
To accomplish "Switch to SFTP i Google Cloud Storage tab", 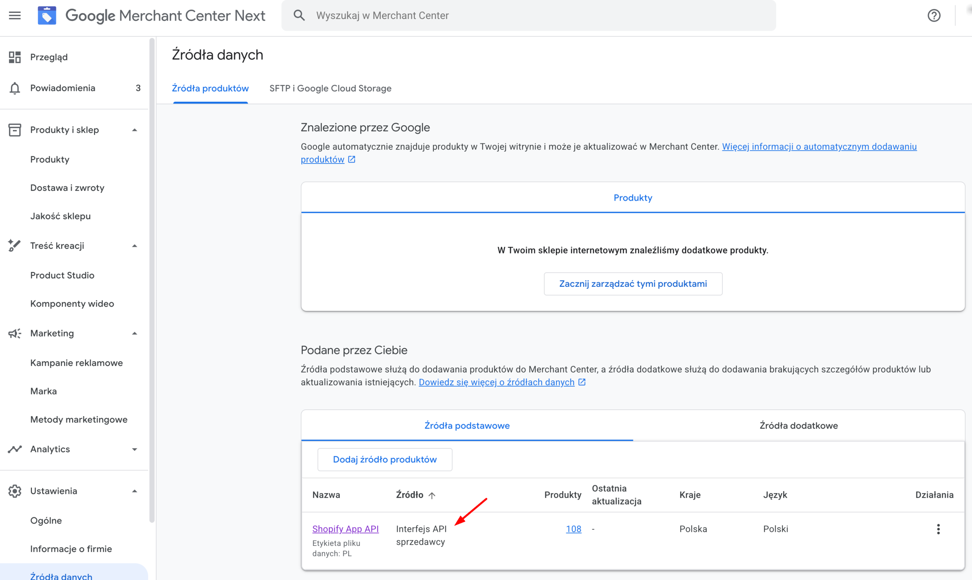I will (330, 88).
